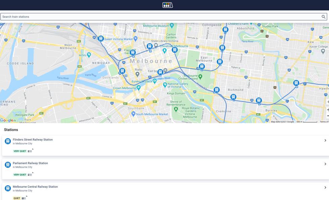Select train marker by State Library Victoria
Image resolution: width=329 pixels, height=200 pixels.
(x=150, y=46)
